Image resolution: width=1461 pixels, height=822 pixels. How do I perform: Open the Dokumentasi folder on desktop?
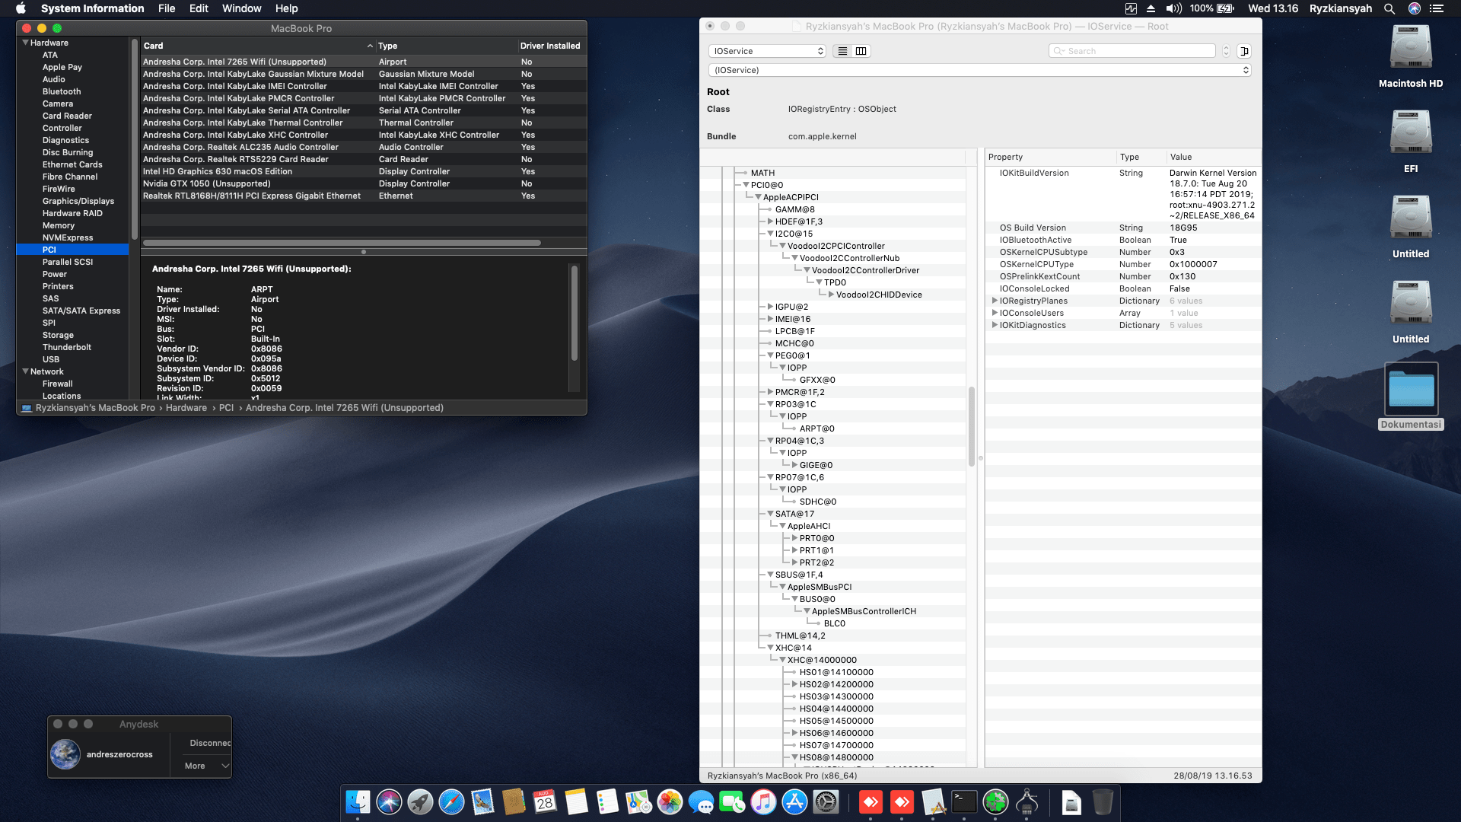click(1411, 397)
